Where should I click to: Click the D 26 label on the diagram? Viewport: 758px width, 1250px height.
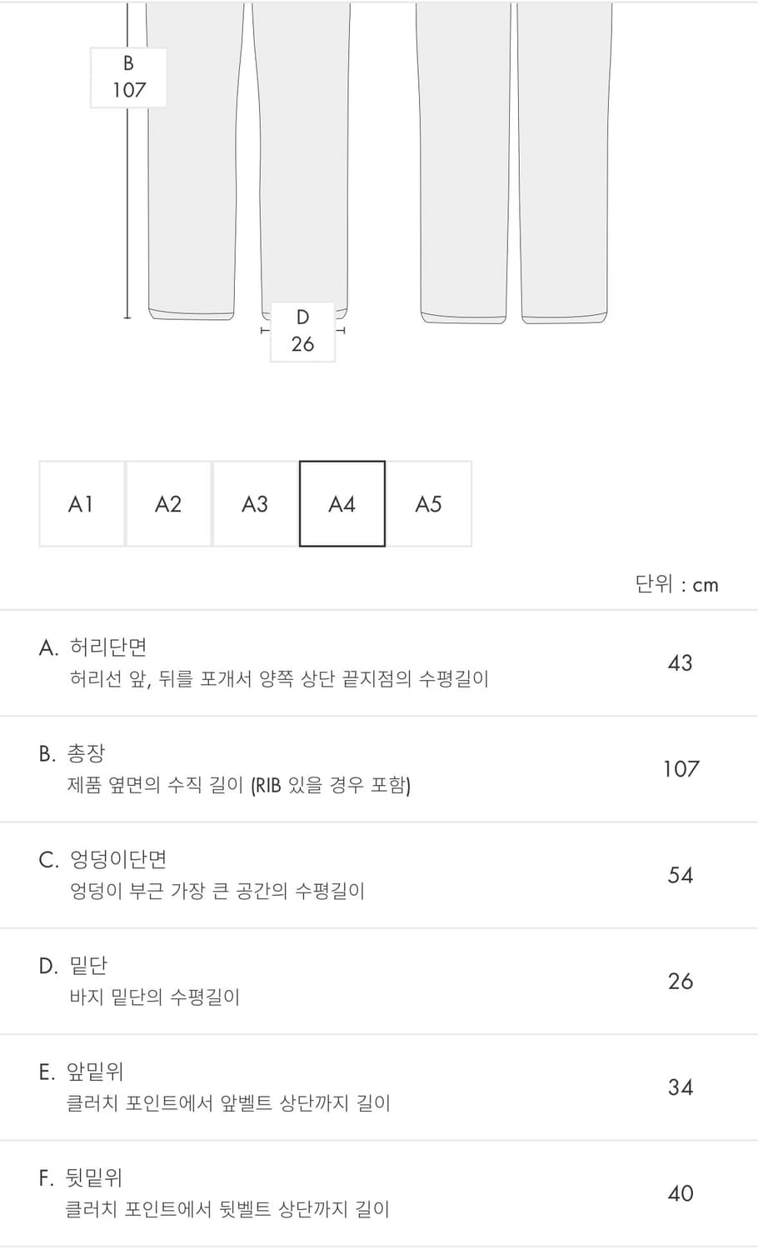[302, 332]
